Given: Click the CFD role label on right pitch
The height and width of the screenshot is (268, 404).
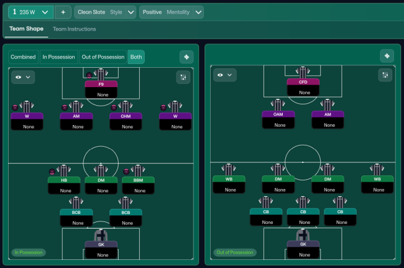Looking at the screenshot, I should tap(303, 82).
